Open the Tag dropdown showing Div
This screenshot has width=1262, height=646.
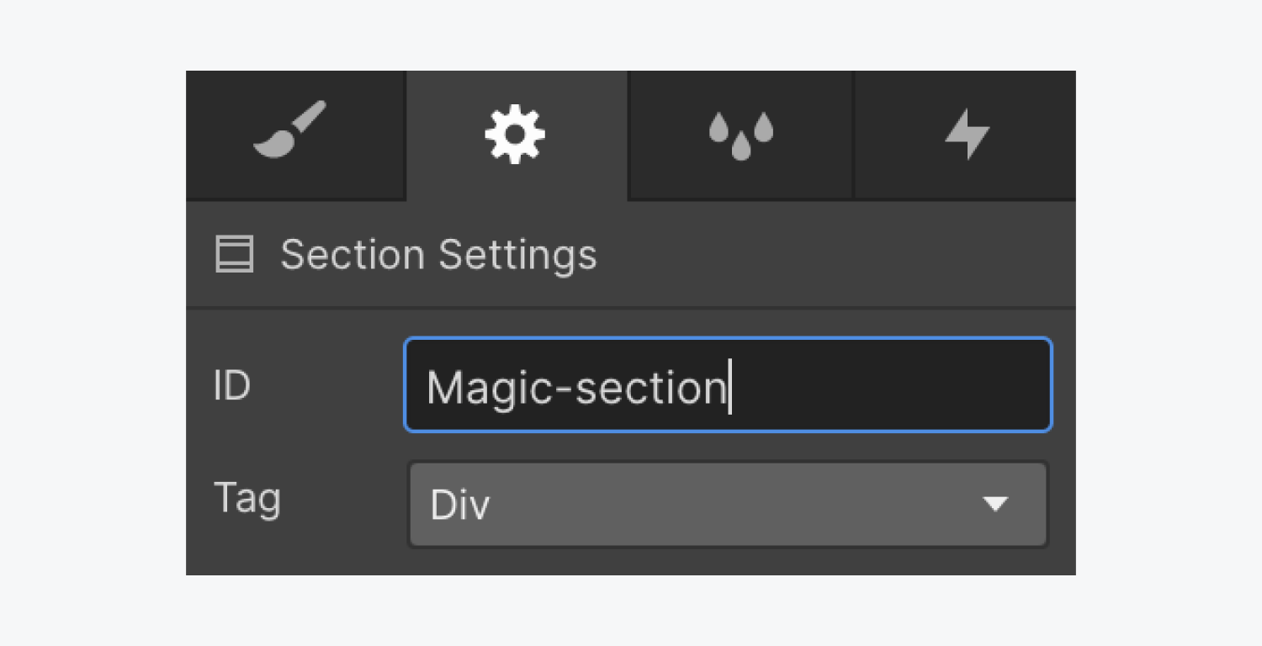click(728, 505)
